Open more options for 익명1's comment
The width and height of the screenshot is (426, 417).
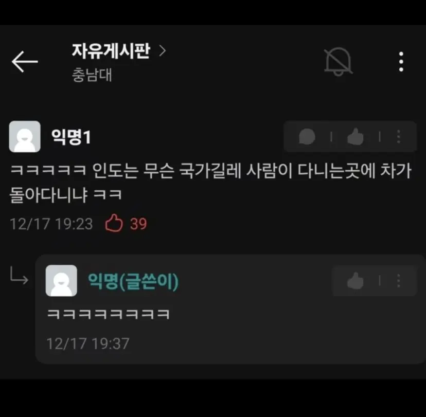[399, 136]
